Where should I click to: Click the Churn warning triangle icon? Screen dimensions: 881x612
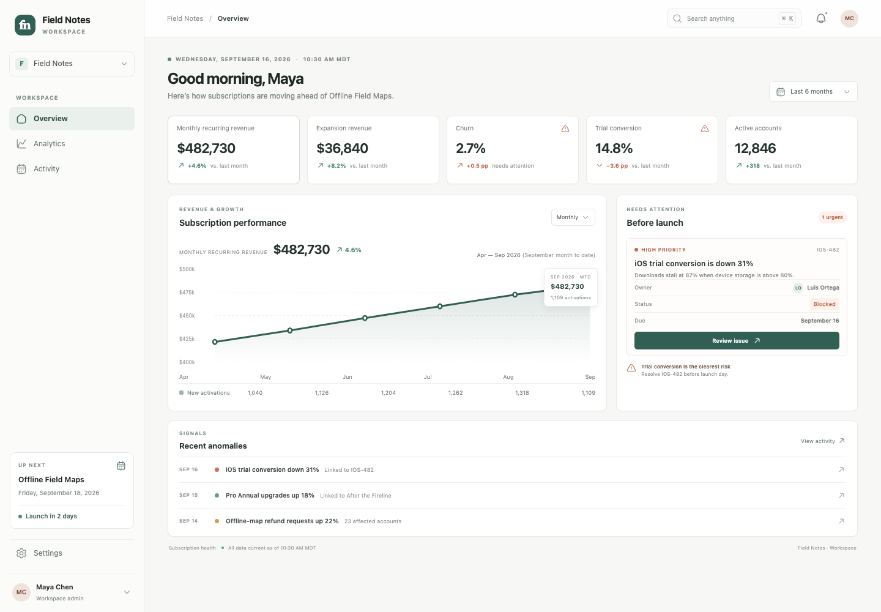[565, 129]
